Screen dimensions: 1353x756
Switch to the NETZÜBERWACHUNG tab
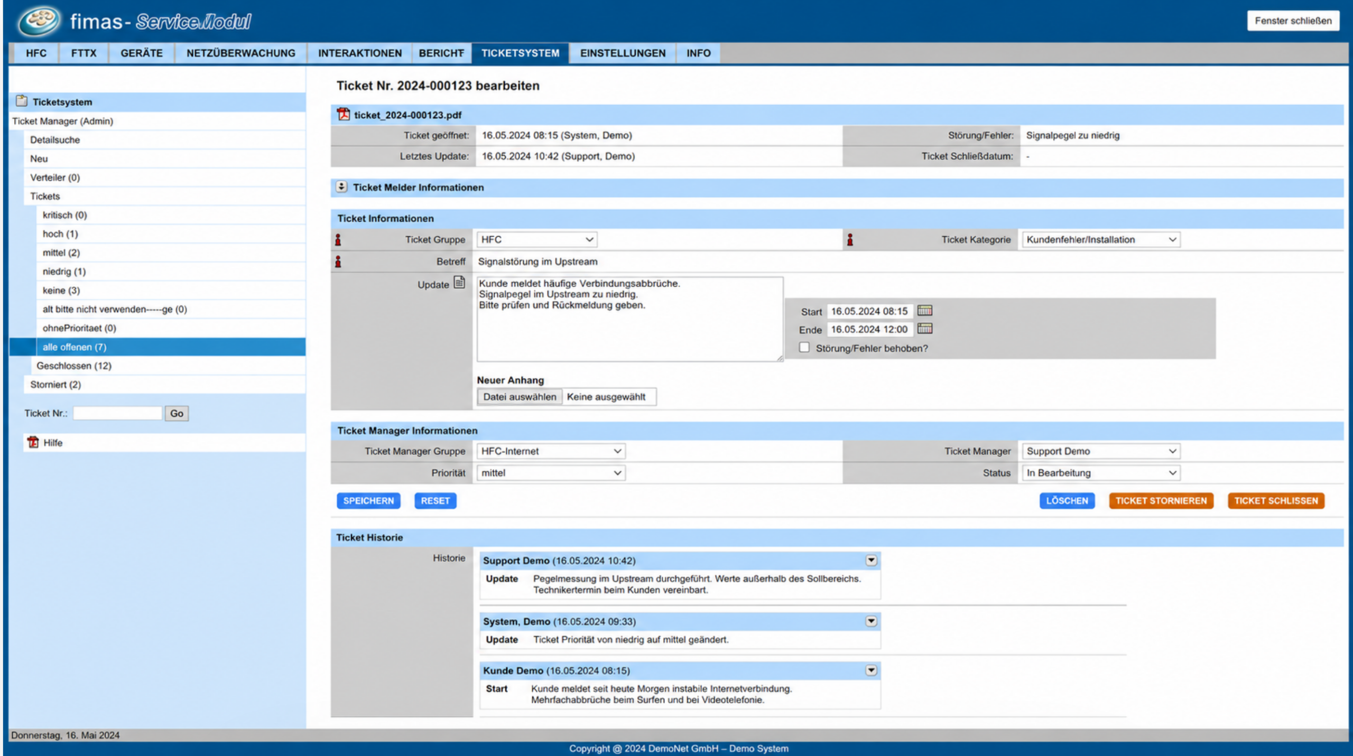click(240, 53)
